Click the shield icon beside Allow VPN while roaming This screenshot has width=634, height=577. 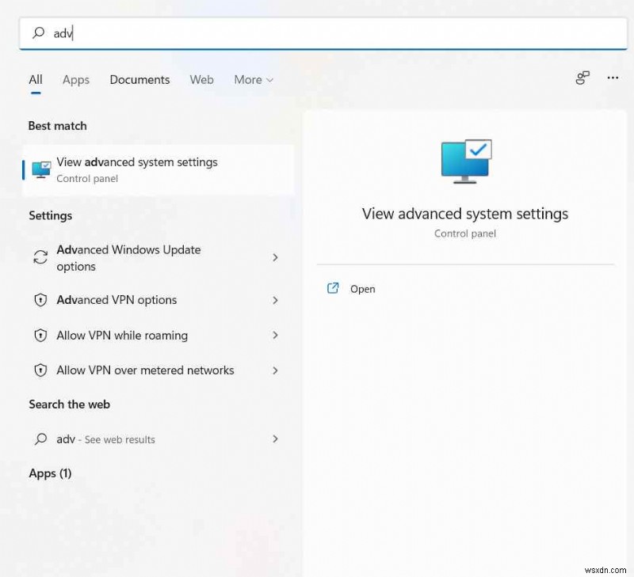40,336
